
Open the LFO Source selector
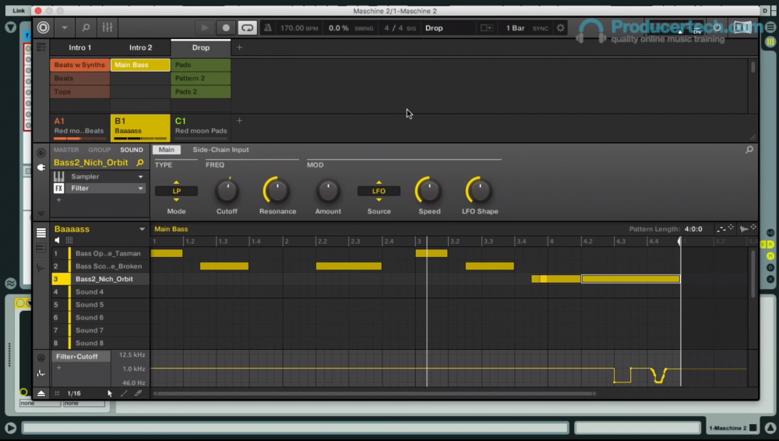tap(379, 191)
